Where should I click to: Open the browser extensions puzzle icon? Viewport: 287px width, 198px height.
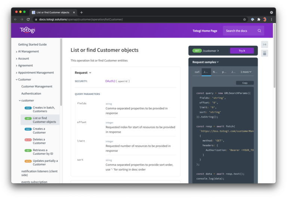(258, 19)
